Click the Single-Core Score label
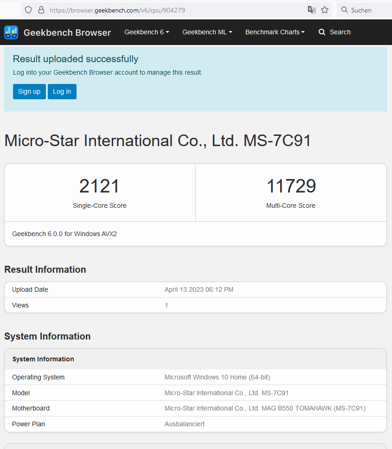Screen dimensions: 392x449 (x=100, y=205)
